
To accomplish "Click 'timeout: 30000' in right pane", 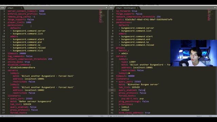I will coord(125,76).
